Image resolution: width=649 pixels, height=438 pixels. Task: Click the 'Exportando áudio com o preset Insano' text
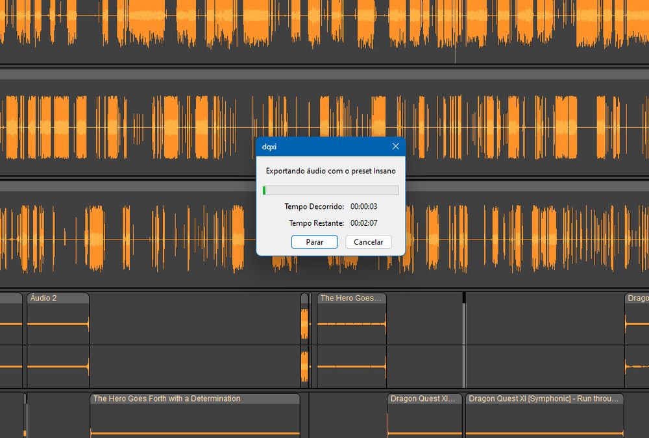pos(330,171)
